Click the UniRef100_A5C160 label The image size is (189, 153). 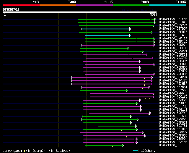pos(173,97)
